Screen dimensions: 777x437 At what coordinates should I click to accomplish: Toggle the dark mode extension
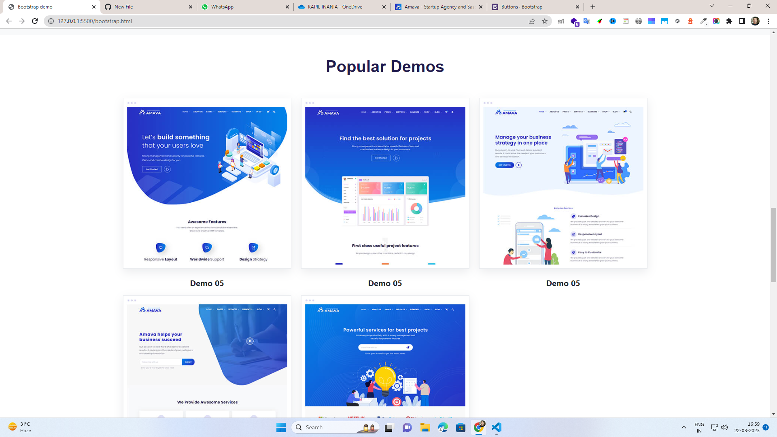pyautogui.click(x=742, y=21)
